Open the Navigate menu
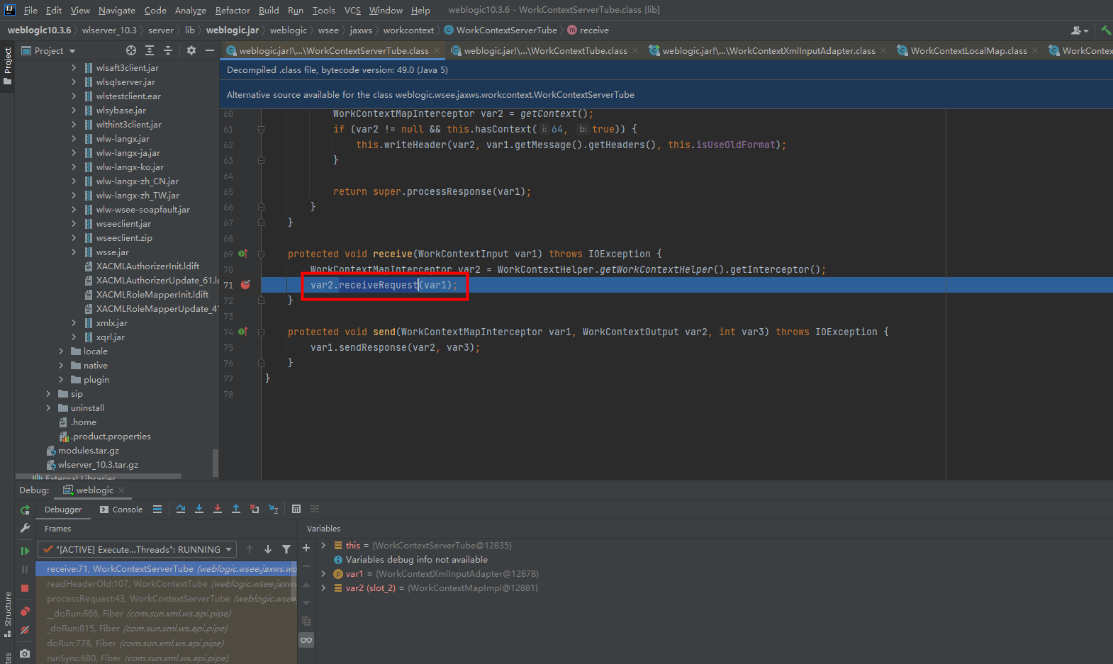The height and width of the screenshot is (664, 1113). (117, 10)
